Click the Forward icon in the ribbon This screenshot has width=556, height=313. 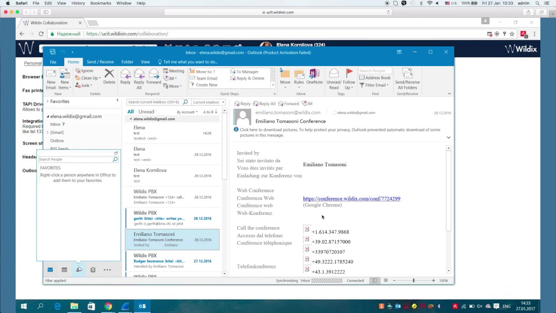(154, 74)
